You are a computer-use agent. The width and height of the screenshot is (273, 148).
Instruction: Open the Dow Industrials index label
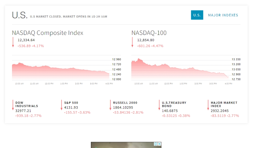click(27, 104)
